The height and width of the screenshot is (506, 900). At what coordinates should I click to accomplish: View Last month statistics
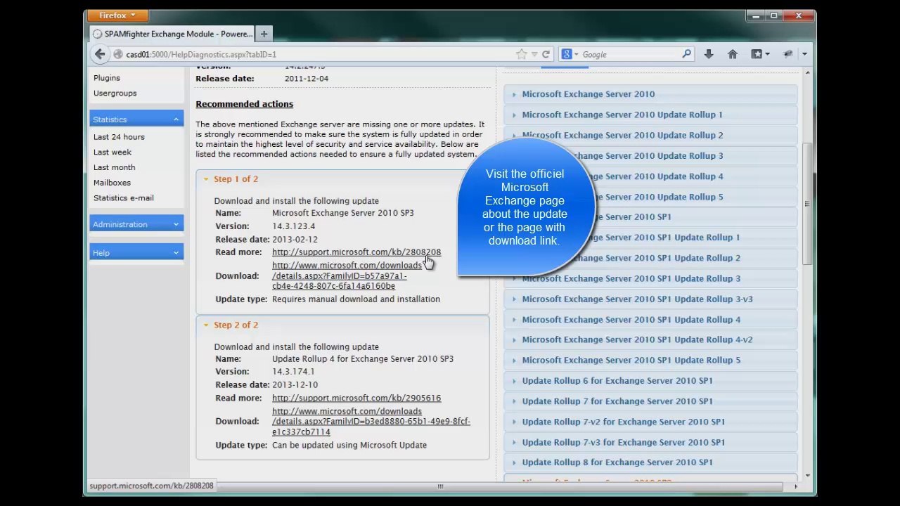point(115,168)
